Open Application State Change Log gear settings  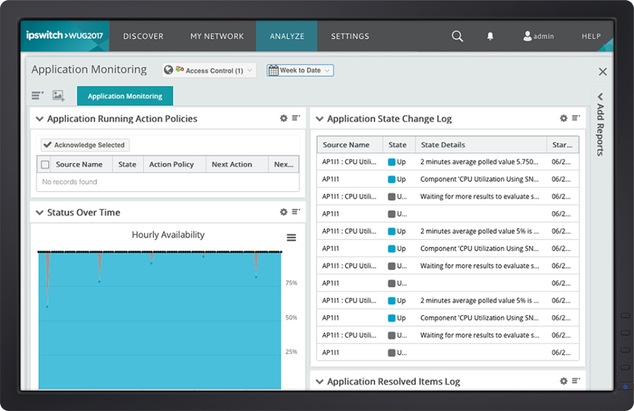click(x=563, y=118)
